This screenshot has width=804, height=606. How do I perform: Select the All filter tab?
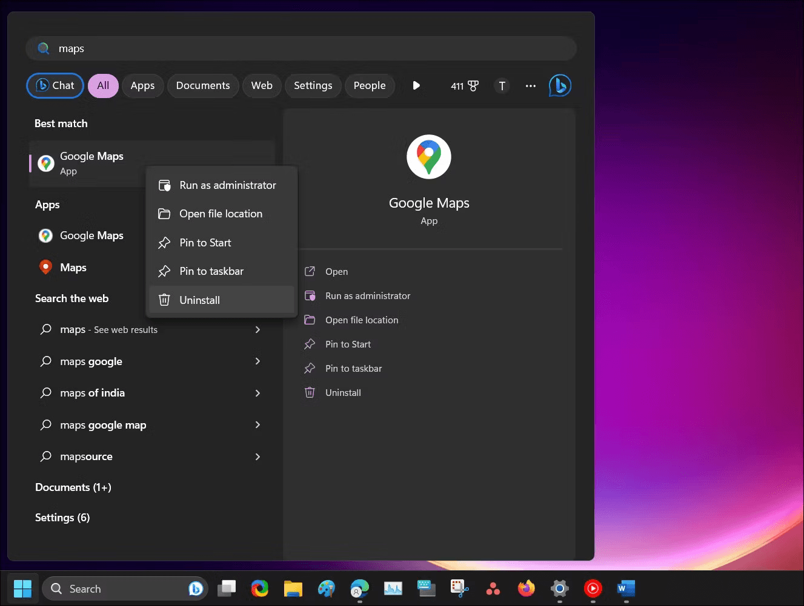click(103, 85)
